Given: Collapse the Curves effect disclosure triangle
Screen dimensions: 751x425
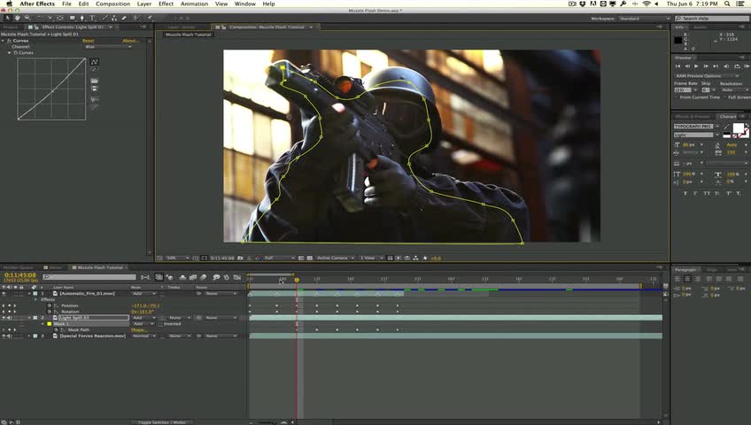Looking at the screenshot, I should coord(4,41).
